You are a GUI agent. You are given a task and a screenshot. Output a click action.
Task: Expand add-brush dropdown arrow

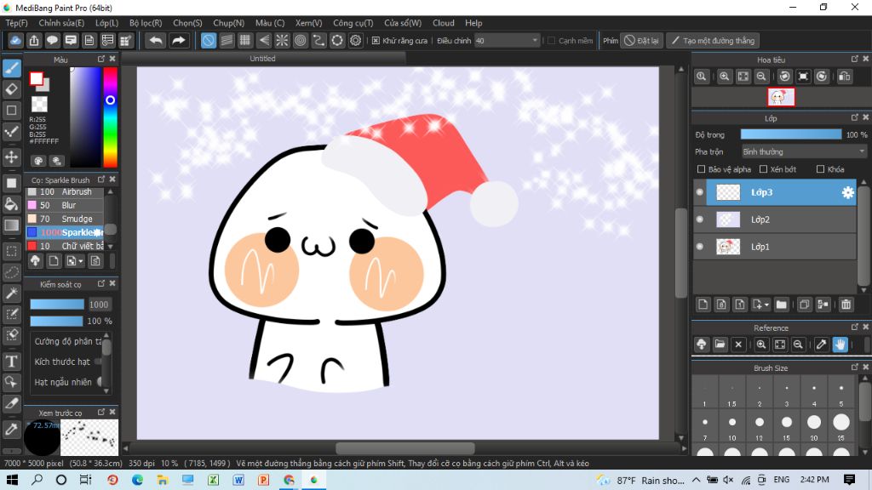coord(81,261)
